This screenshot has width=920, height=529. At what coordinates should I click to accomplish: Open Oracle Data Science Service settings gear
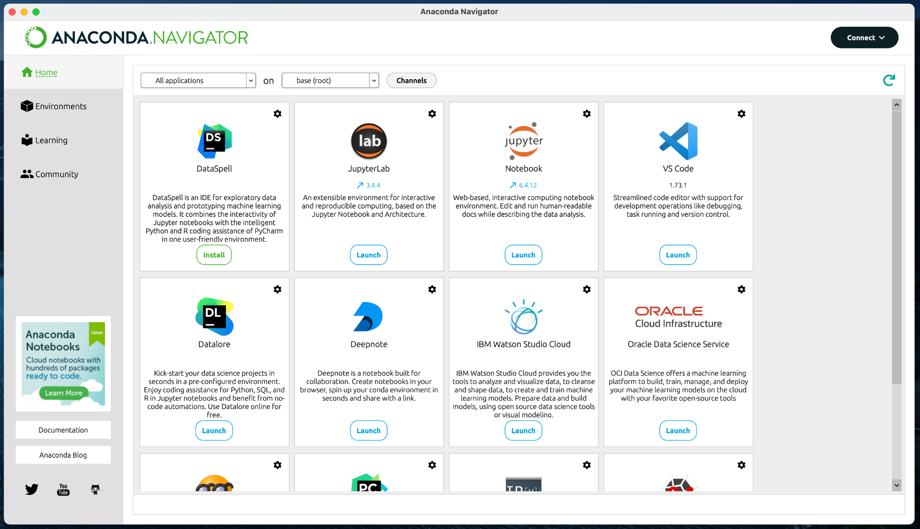(741, 290)
